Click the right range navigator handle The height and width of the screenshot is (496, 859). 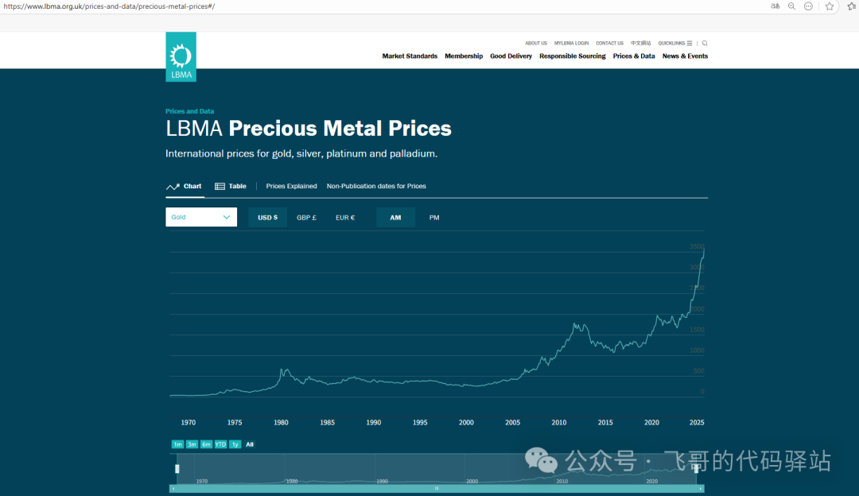click(696, 469)
